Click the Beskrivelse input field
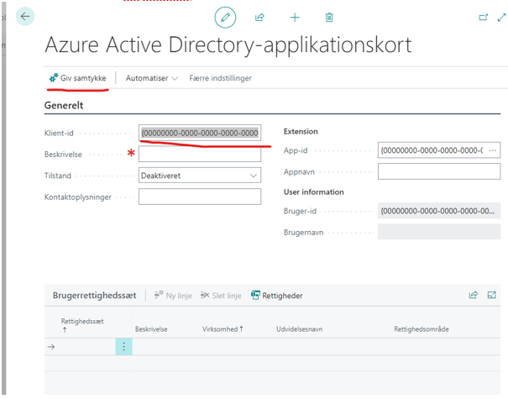The image size is (508, 399). (200, 154)
